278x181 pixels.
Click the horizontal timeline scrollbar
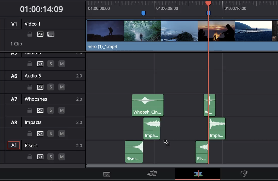tap(182, 166)
